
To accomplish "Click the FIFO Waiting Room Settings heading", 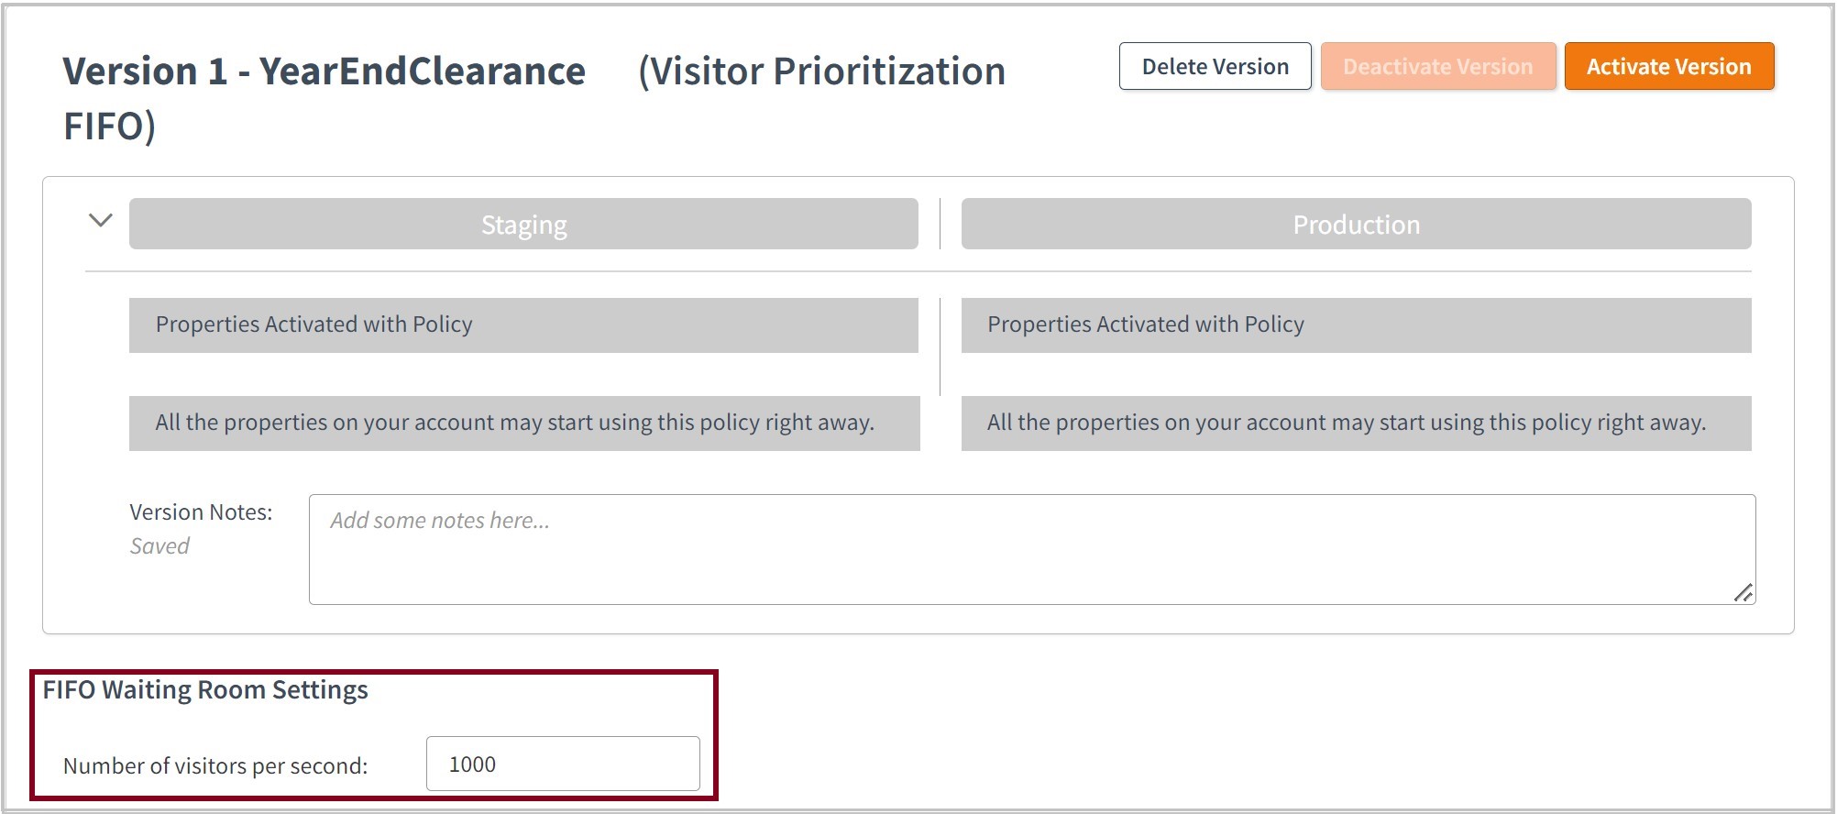I will click(205, 690).
